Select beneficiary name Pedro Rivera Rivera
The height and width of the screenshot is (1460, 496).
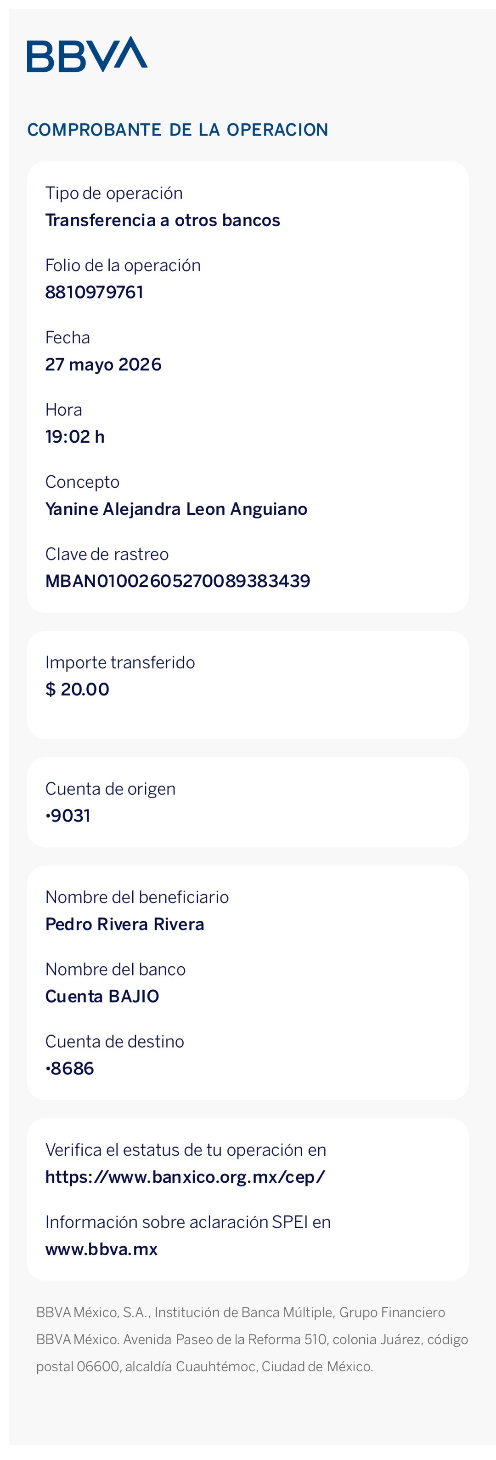click(x=124, y=924)
